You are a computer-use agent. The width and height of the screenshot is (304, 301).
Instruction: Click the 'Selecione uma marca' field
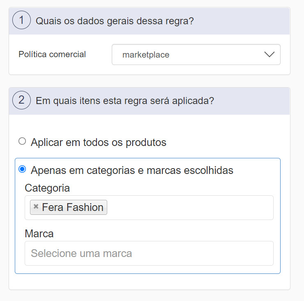click(x=149, y=253)
